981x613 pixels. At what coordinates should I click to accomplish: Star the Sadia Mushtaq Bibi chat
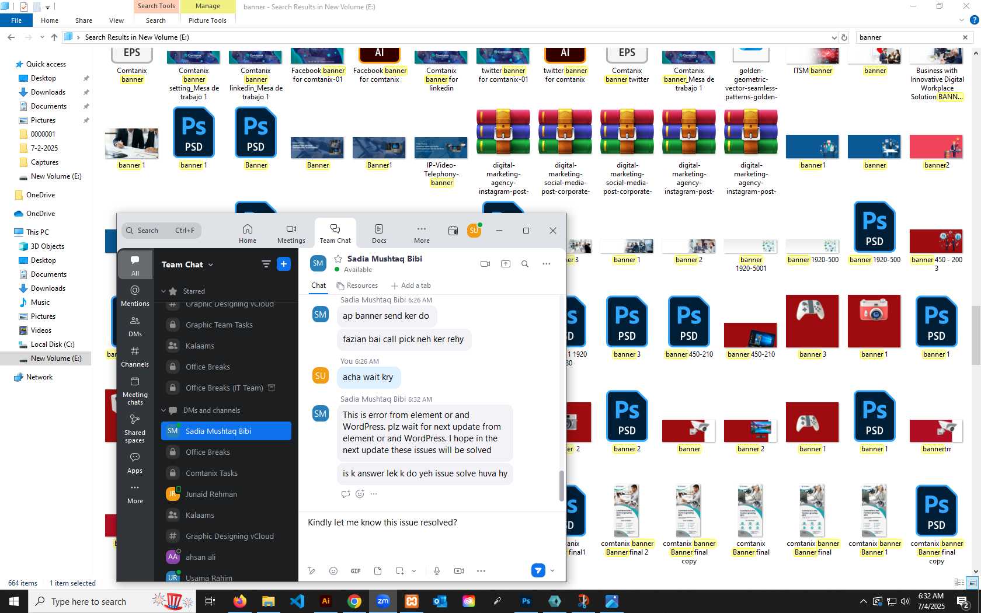(338, 259)
